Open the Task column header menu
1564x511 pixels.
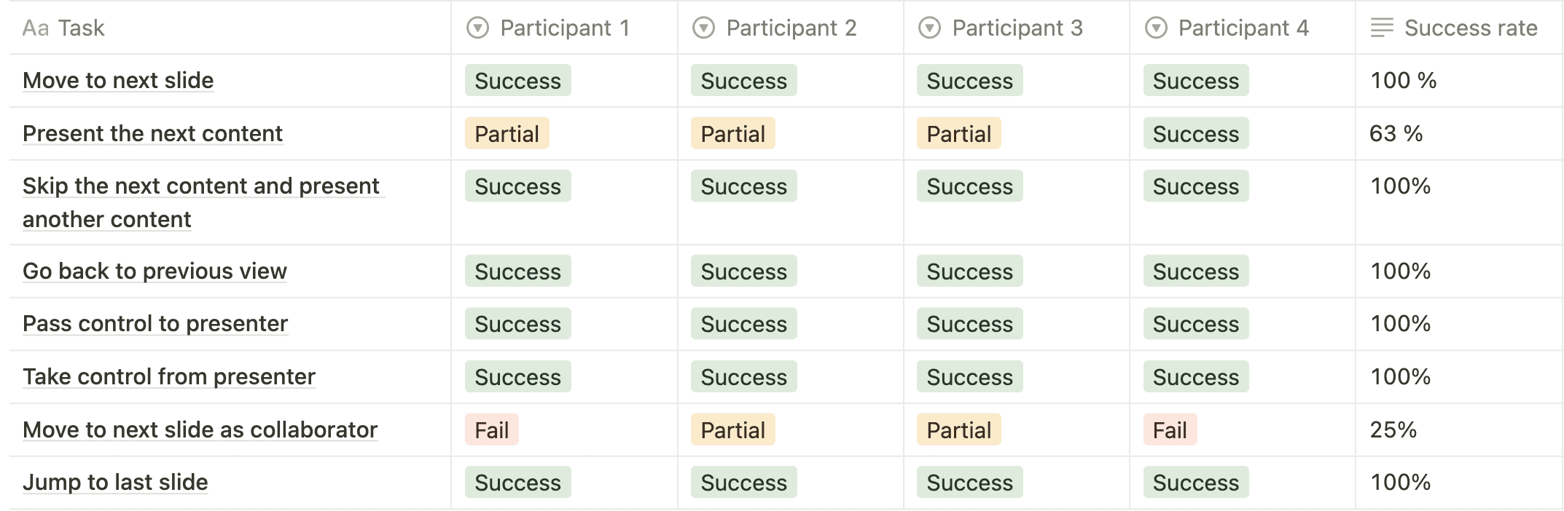[x=82, y=28]
